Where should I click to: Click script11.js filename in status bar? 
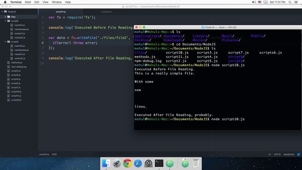[x=44, y=154]
